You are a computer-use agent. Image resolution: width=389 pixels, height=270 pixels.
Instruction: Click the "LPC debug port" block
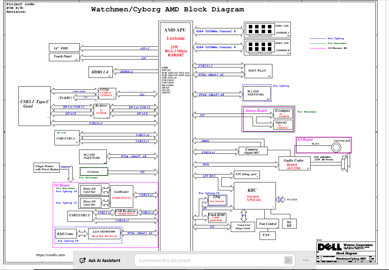[x=247, y=175]
